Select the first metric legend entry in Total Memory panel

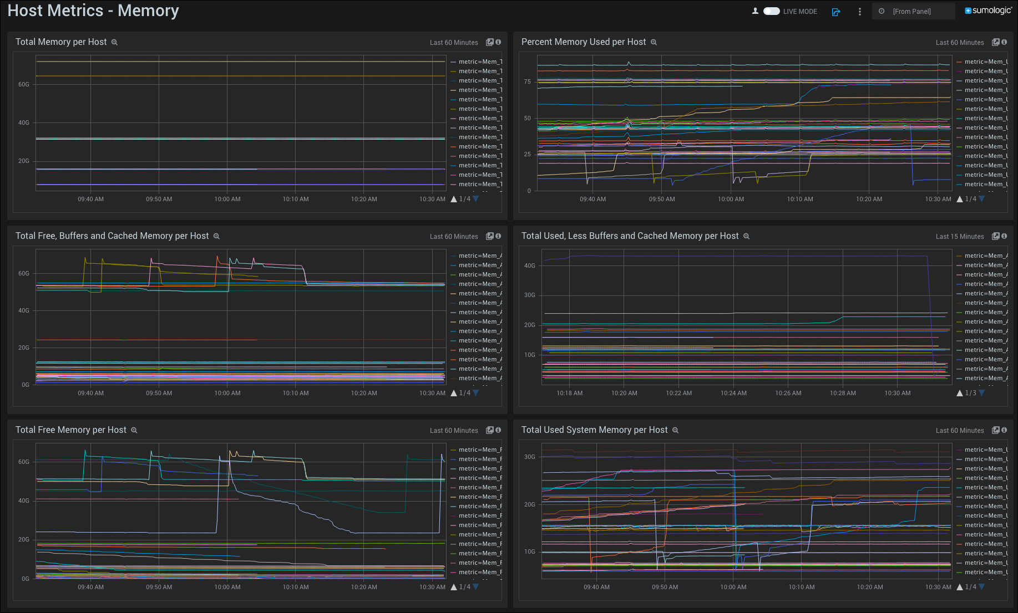point(477,62)
